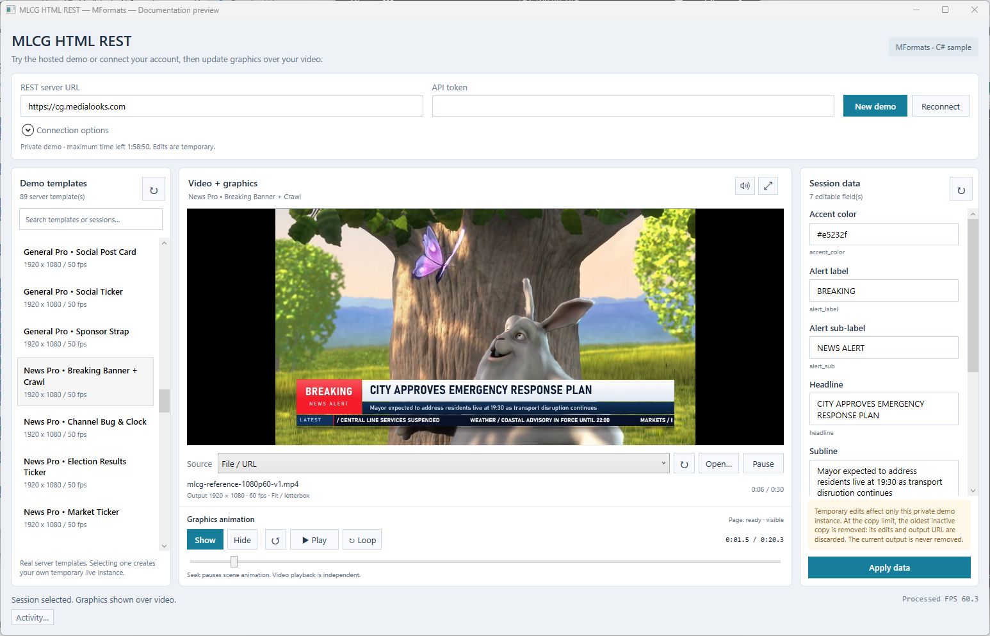
Task: Show the graphics overlay
Action: 205,540
